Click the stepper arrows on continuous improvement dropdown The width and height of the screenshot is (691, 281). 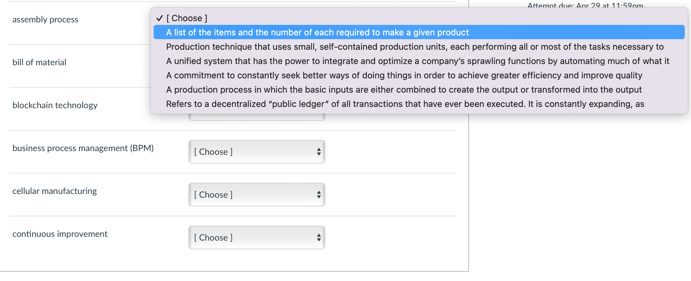318,237
